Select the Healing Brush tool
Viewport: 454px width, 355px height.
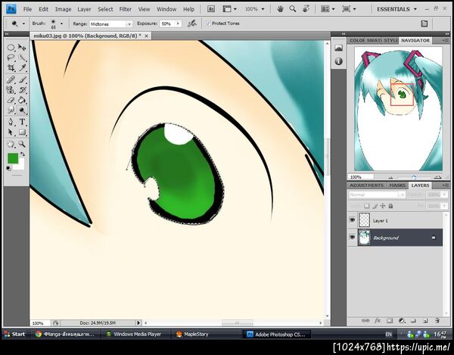pyautogui.click(x=11, y=79)
